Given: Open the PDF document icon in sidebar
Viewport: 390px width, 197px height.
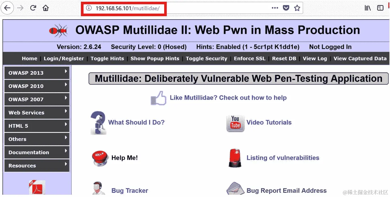Looking at the screenshot, I should pos(37,187).
